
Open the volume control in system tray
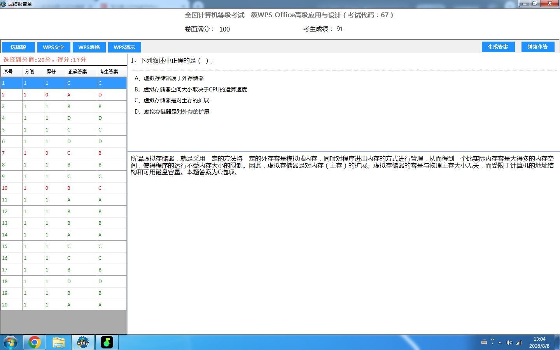(509, 343)
